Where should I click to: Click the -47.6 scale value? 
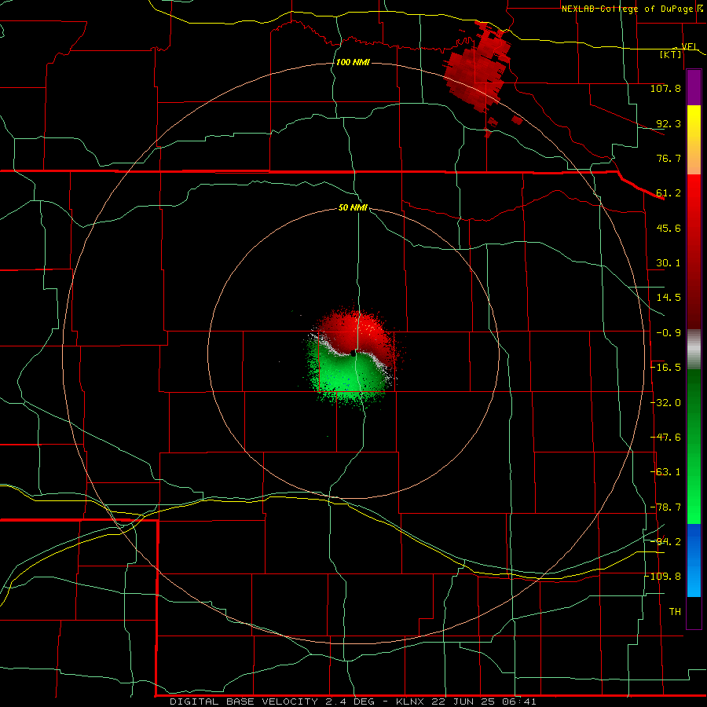(665, 438)
